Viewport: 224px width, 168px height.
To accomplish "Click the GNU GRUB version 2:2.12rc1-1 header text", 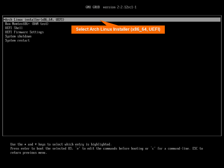I will tap(111, 7).
